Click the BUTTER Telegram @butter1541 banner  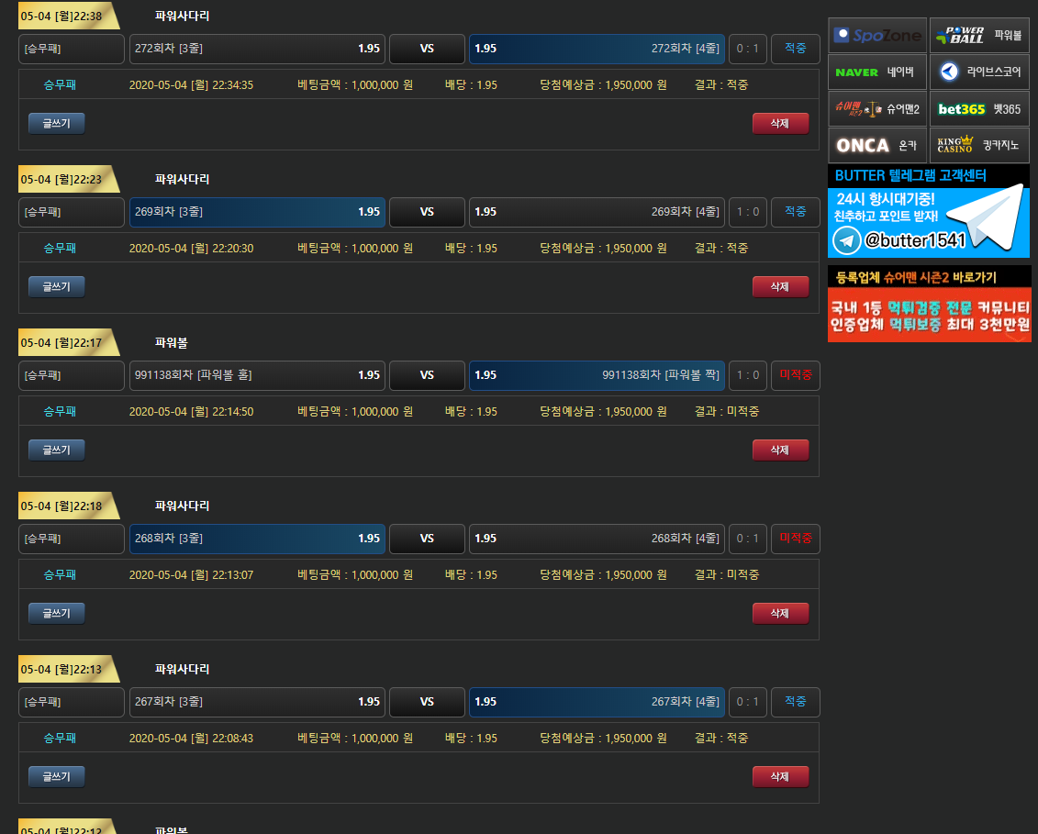point(929,212)
